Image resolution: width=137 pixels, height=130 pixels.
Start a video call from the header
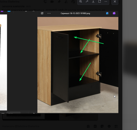click(52, 2)
